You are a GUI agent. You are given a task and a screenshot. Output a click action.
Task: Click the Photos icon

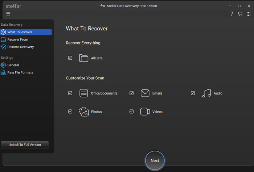coord(84,112)
